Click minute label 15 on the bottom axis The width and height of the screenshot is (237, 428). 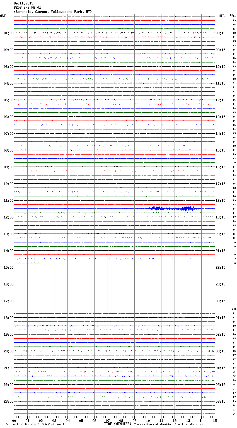(x=215, y=420)
